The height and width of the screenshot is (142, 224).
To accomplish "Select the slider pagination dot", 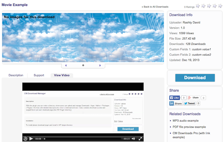I will pyautogui.click(x=83, y=66).
